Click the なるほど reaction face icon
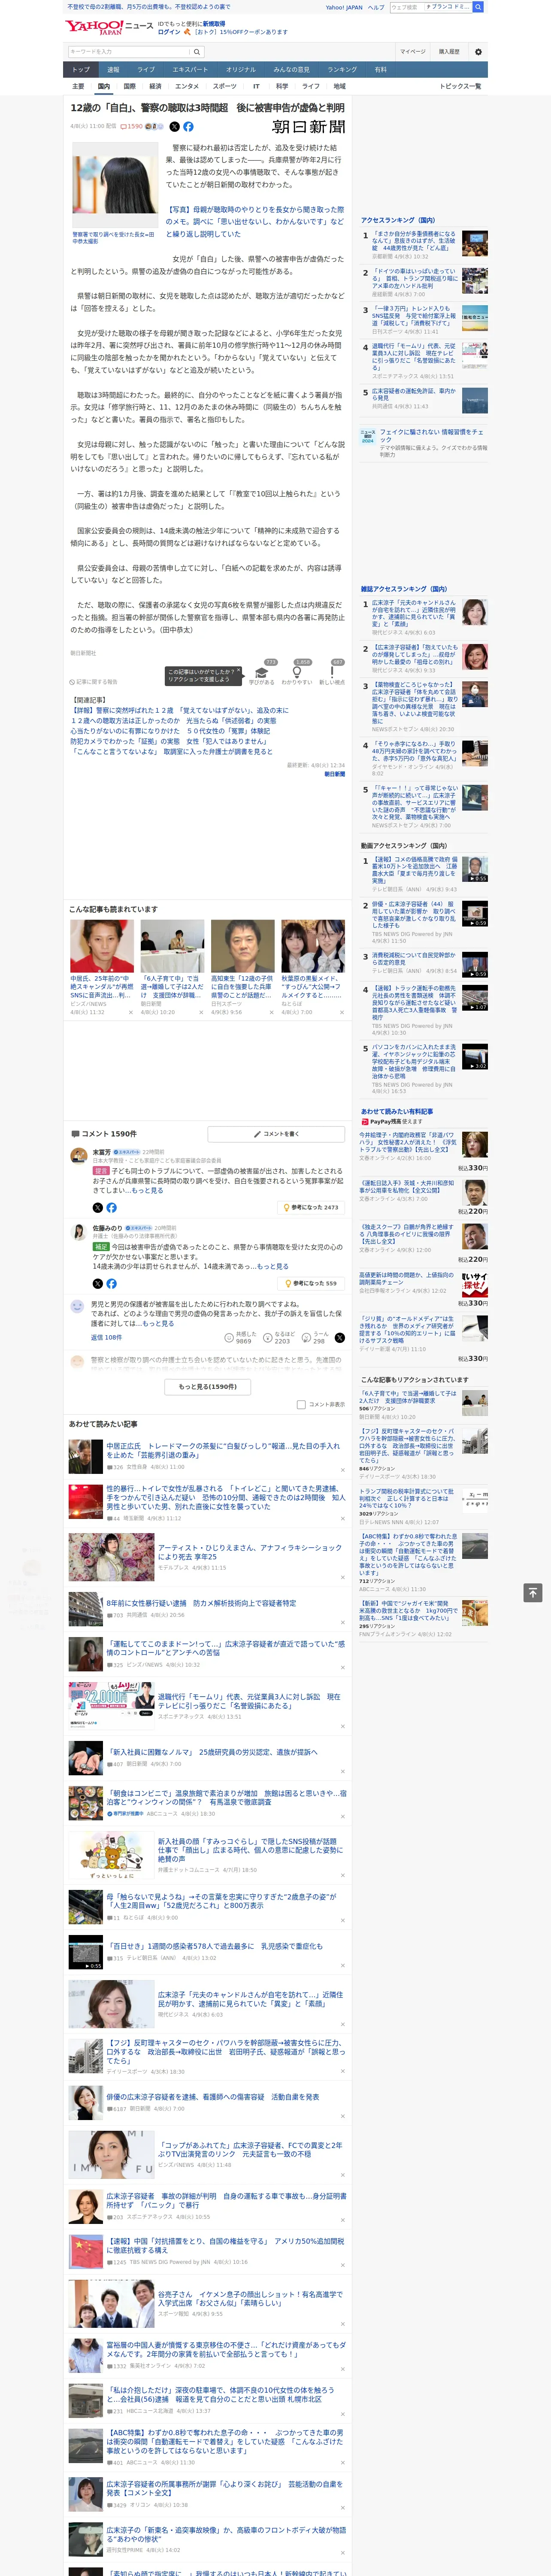 click(x=268, y=1337)
